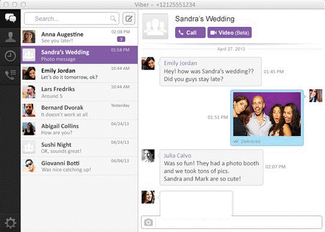The width and height of the screenshot is (325, 232).
Task: Open settings gear in sidebar
Action: click(10, 223)
